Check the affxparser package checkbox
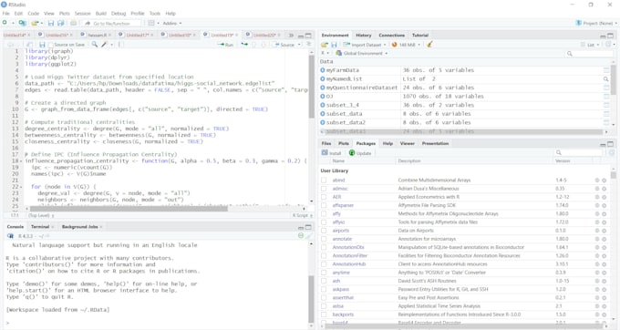Viewport: 620px width, 330px height. point(324,205)
